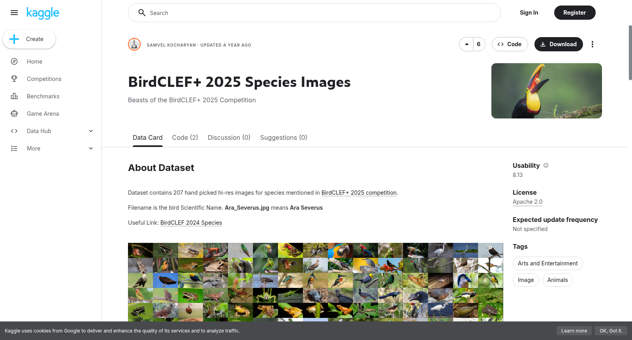This screenshot has width=632, height=340.
Task: Go to the Kaggle logo homepage
Action: pyautogui.click(x=43, y=13)
